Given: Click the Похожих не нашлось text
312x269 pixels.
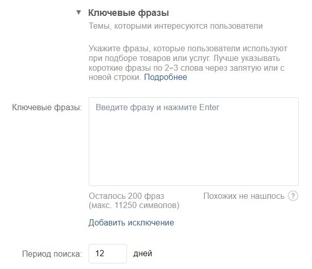Looking at the screenshot, I should (x=243, y=196).
